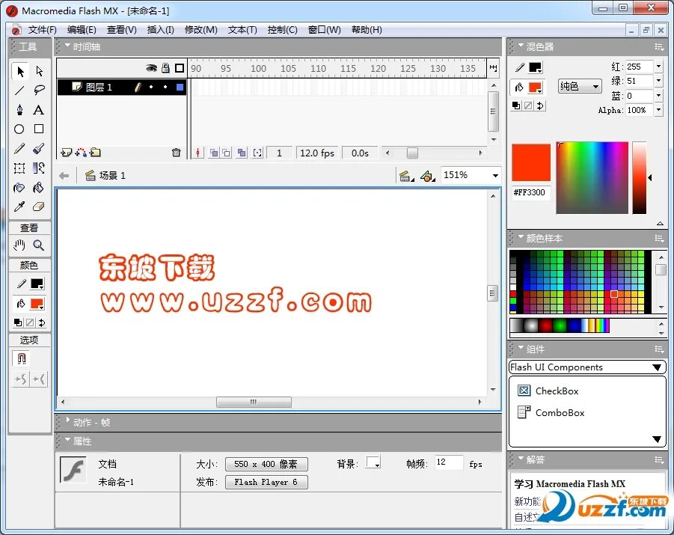Click the add motion guide icon
674x535 pixels.
(x=81, y=152)
